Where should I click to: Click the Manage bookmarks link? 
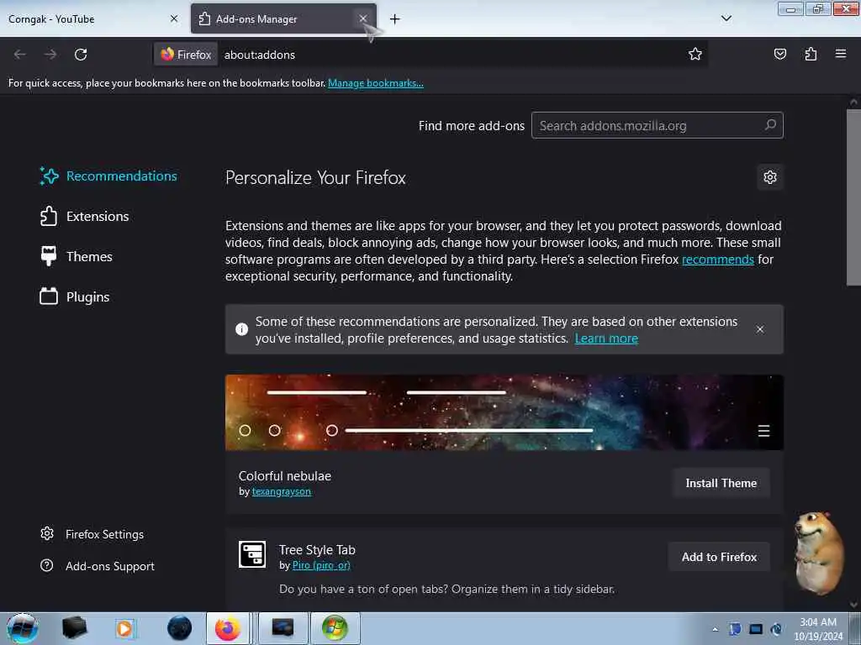[x=376, y=83]
